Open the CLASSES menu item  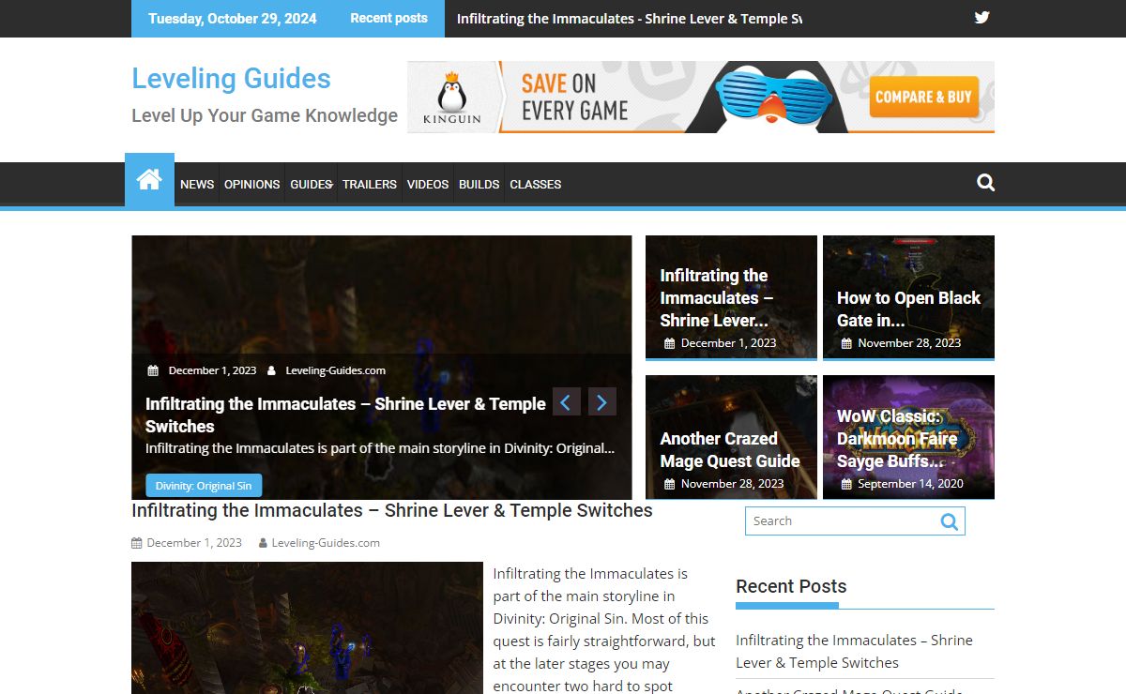(x=536, y=185)
